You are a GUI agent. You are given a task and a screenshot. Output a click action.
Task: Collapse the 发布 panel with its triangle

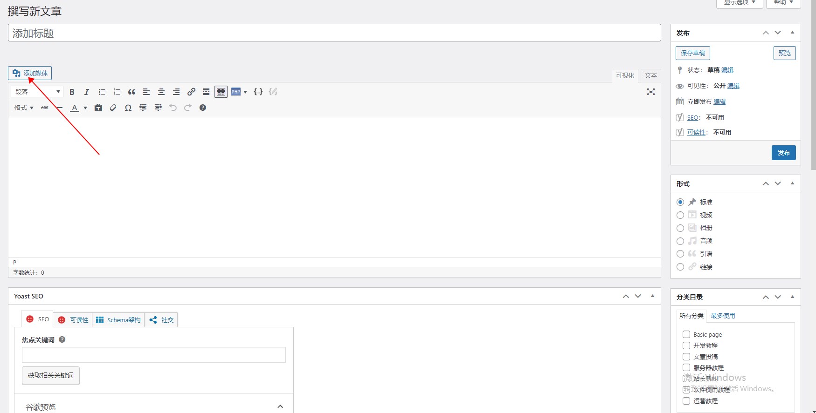pos(792,33)
